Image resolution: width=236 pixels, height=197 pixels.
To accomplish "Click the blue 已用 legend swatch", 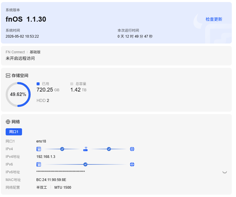I will pos(38,84).
